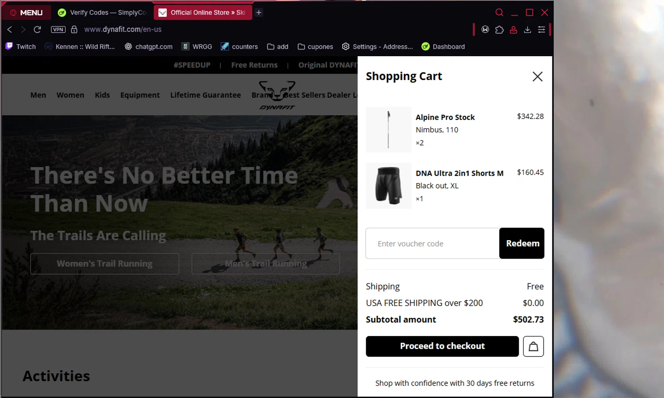Click the Women's Trail Running button
The image size is (664, 398).
tap(104, 264)
